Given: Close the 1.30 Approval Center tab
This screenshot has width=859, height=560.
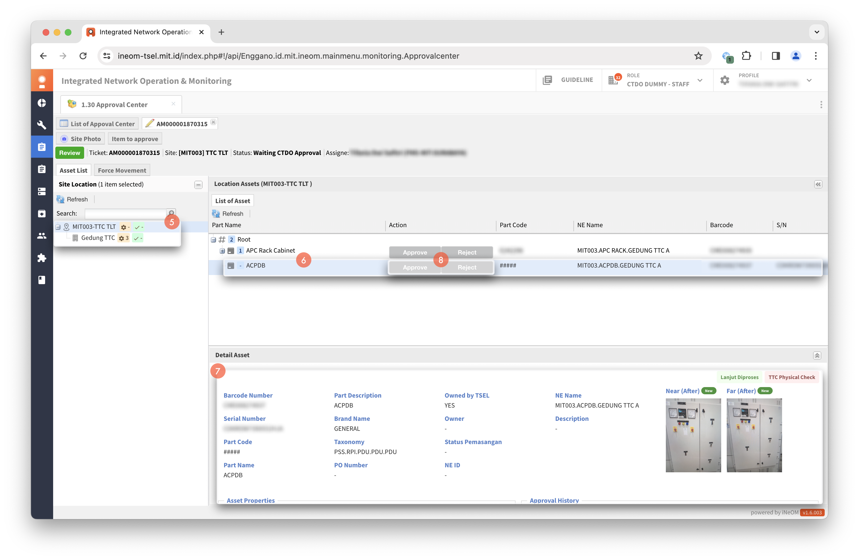Looking at the screenshot, I should pyautogui.click(x=173, y=104).
